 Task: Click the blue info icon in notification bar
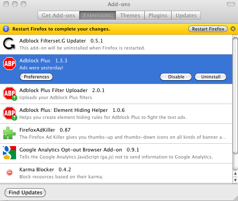[x=6, y=29]
